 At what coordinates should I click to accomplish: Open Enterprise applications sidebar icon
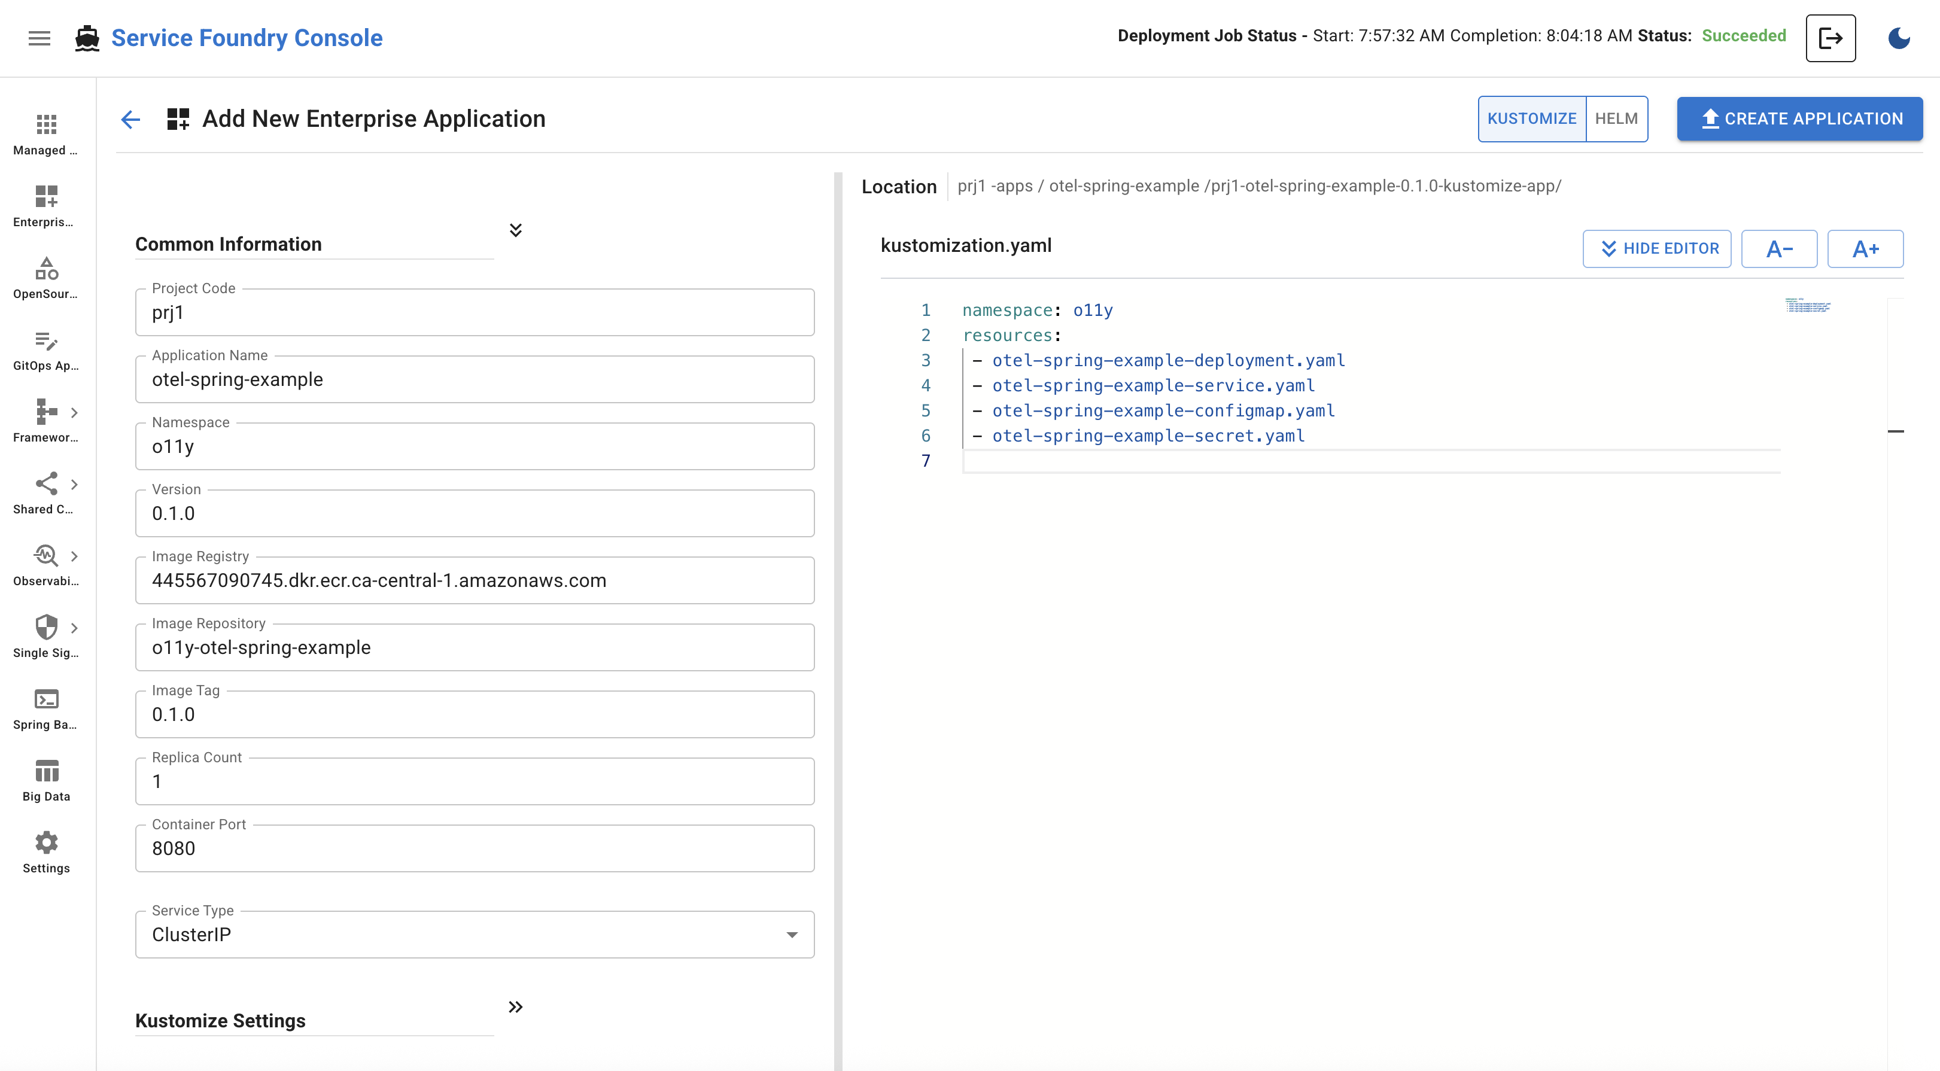coord(46,196)
